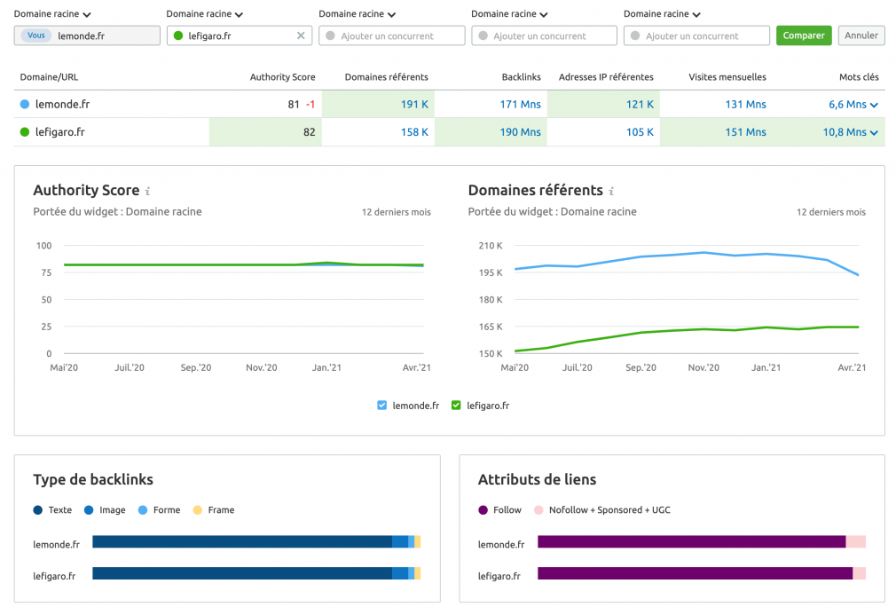Image resolution: width=896 pixels, height=615 pixels.
Task: Click the Annuler button
Action: (861, 35)
